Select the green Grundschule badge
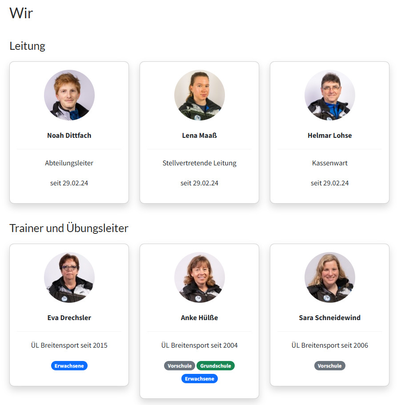This screenshot has width=397, height=405. click(x=216, y=366)
